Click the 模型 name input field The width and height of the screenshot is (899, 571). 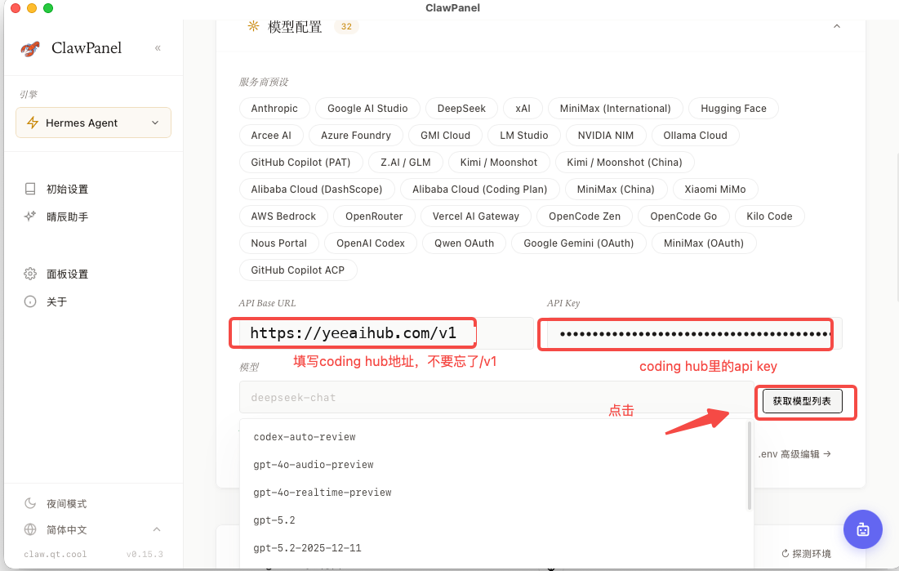(496, 397)
